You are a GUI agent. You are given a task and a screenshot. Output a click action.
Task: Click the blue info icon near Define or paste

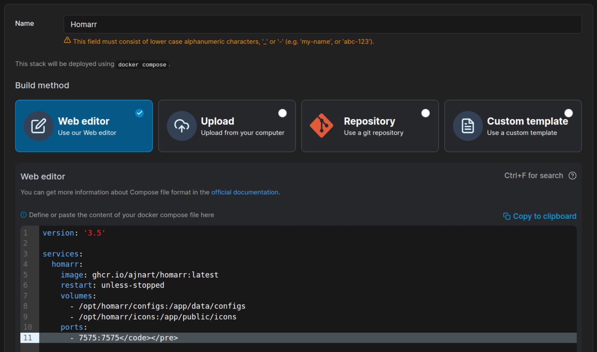[24, 215]
